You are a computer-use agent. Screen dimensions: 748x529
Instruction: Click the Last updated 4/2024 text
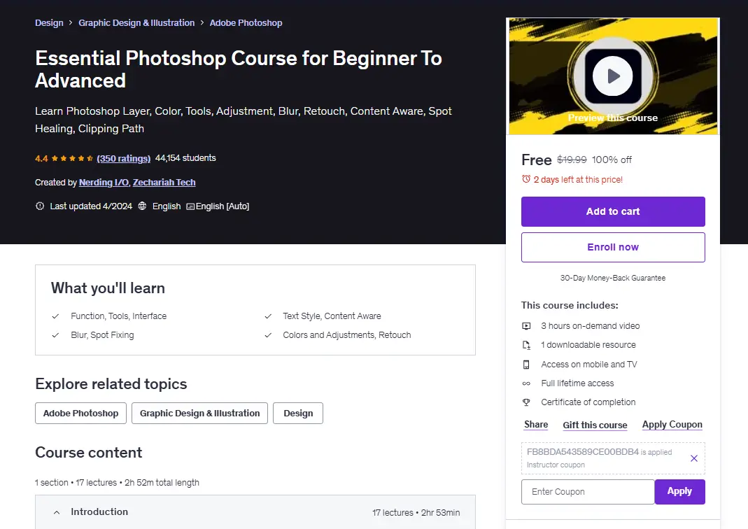tap(91, 206)
